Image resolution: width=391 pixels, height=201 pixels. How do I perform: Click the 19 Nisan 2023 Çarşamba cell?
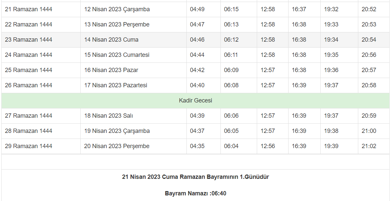pos(117,131)
